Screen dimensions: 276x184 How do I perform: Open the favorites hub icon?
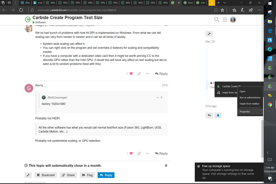[234, 10]
